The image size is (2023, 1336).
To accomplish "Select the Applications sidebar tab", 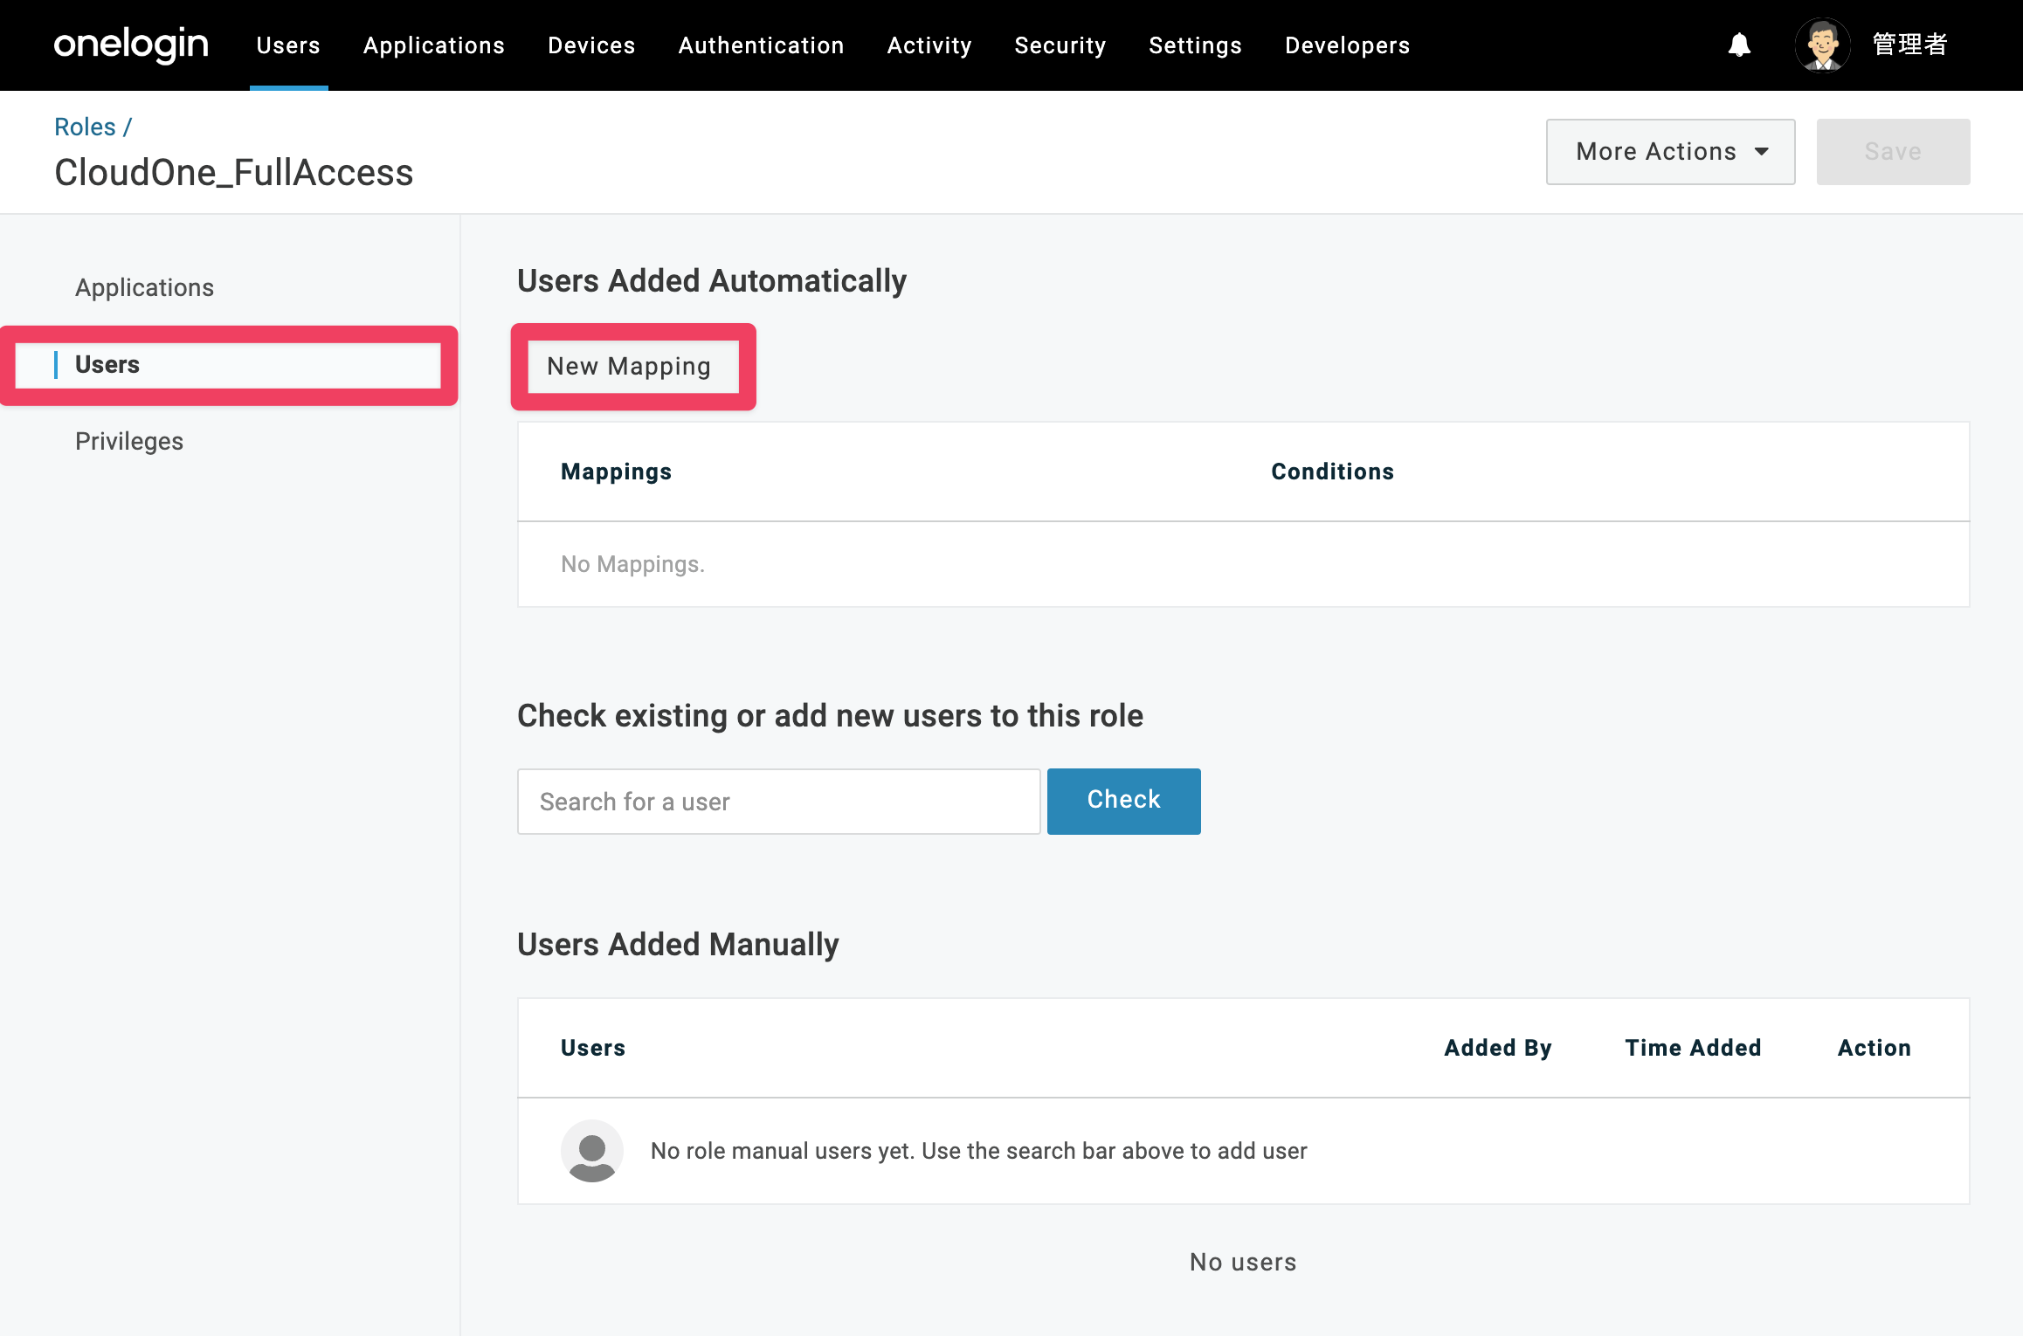I will (x=144, y=287).
